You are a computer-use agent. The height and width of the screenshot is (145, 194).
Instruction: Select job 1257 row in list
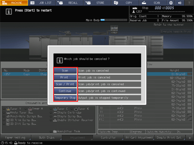tap(25, 74)
